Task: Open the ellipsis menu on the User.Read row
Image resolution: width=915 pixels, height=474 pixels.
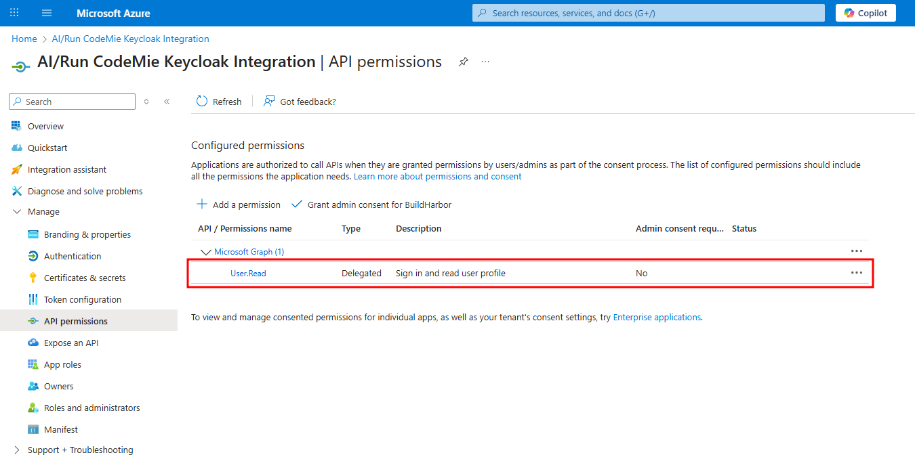Action: click(x=856, y=272)
